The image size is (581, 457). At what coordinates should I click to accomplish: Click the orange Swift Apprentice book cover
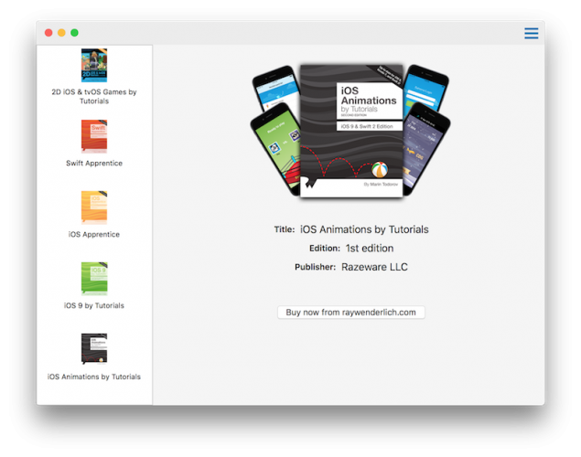coord(93,137)
